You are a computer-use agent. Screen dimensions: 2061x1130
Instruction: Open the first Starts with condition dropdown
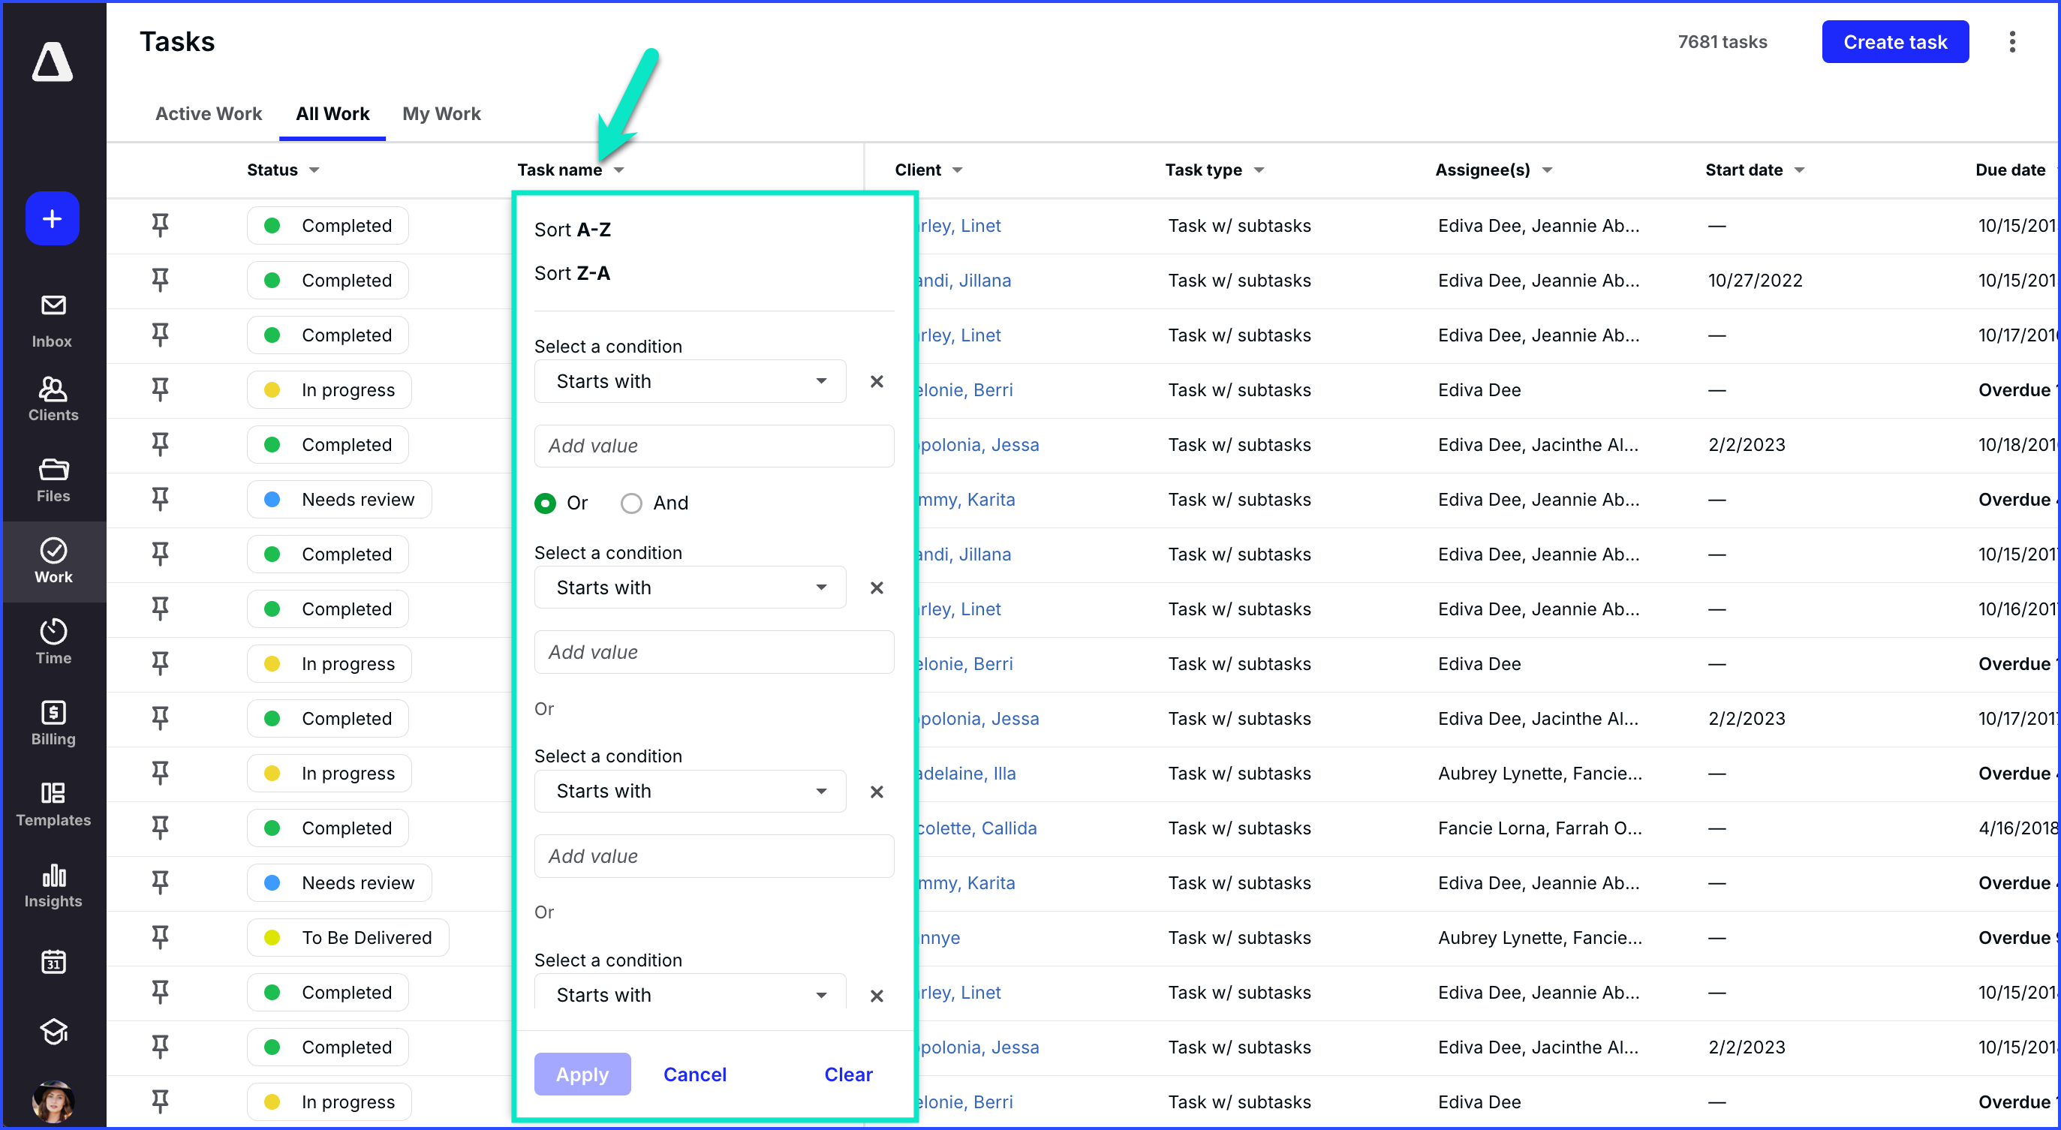(x=690, y=381)
